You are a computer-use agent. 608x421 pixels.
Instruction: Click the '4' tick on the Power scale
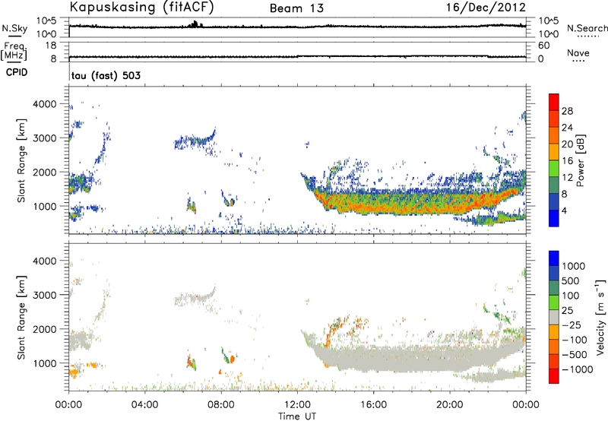coord(564,210)
